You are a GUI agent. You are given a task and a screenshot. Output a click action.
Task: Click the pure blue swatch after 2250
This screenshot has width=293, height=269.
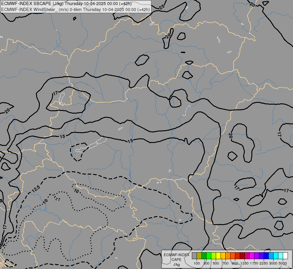tap(266, 256)
